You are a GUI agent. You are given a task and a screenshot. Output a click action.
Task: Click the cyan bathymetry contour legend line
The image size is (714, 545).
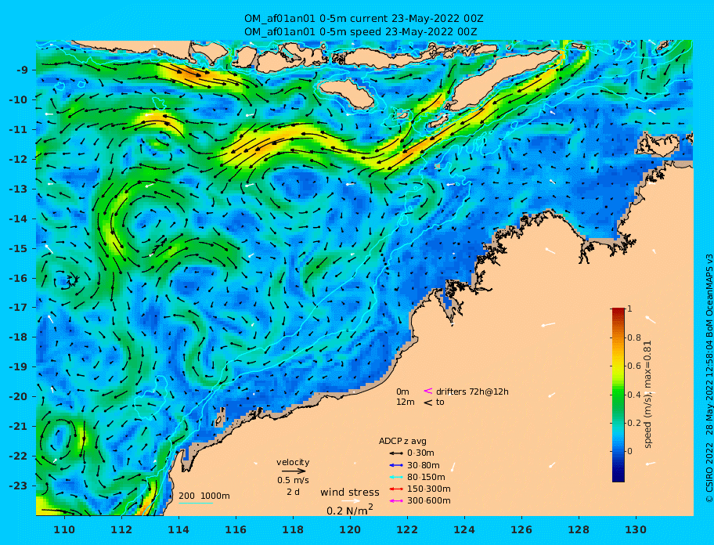pos(196,503)
